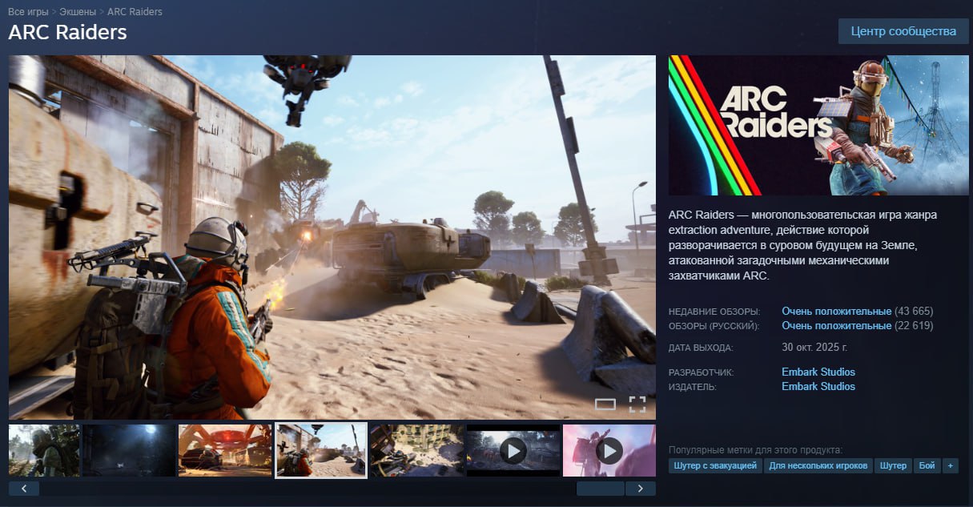This screenshot has width=973, height=507.
Task: Open the 'Центр сообщества' community hub
Action: pyautogui.click(x=903, y=31)
